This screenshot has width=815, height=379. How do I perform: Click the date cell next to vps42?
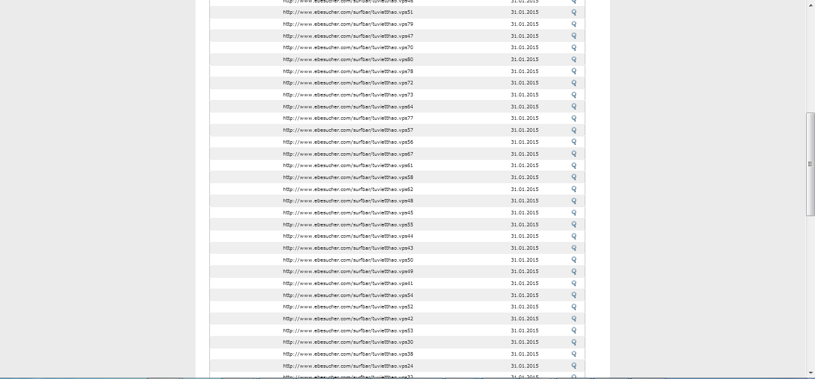(x=525, y=319)
